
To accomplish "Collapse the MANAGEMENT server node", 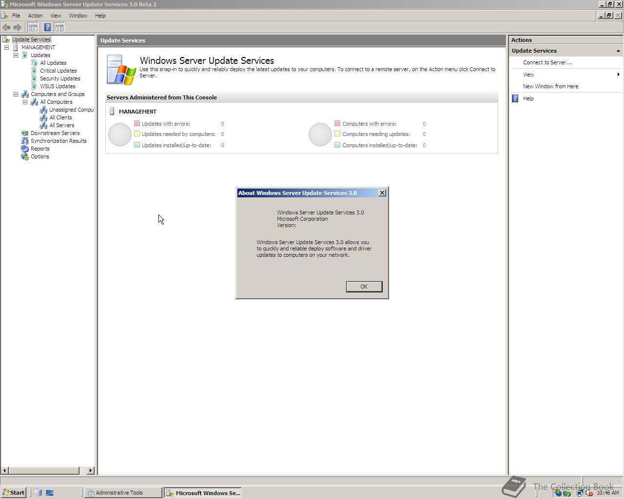I will tap(6, 47).
